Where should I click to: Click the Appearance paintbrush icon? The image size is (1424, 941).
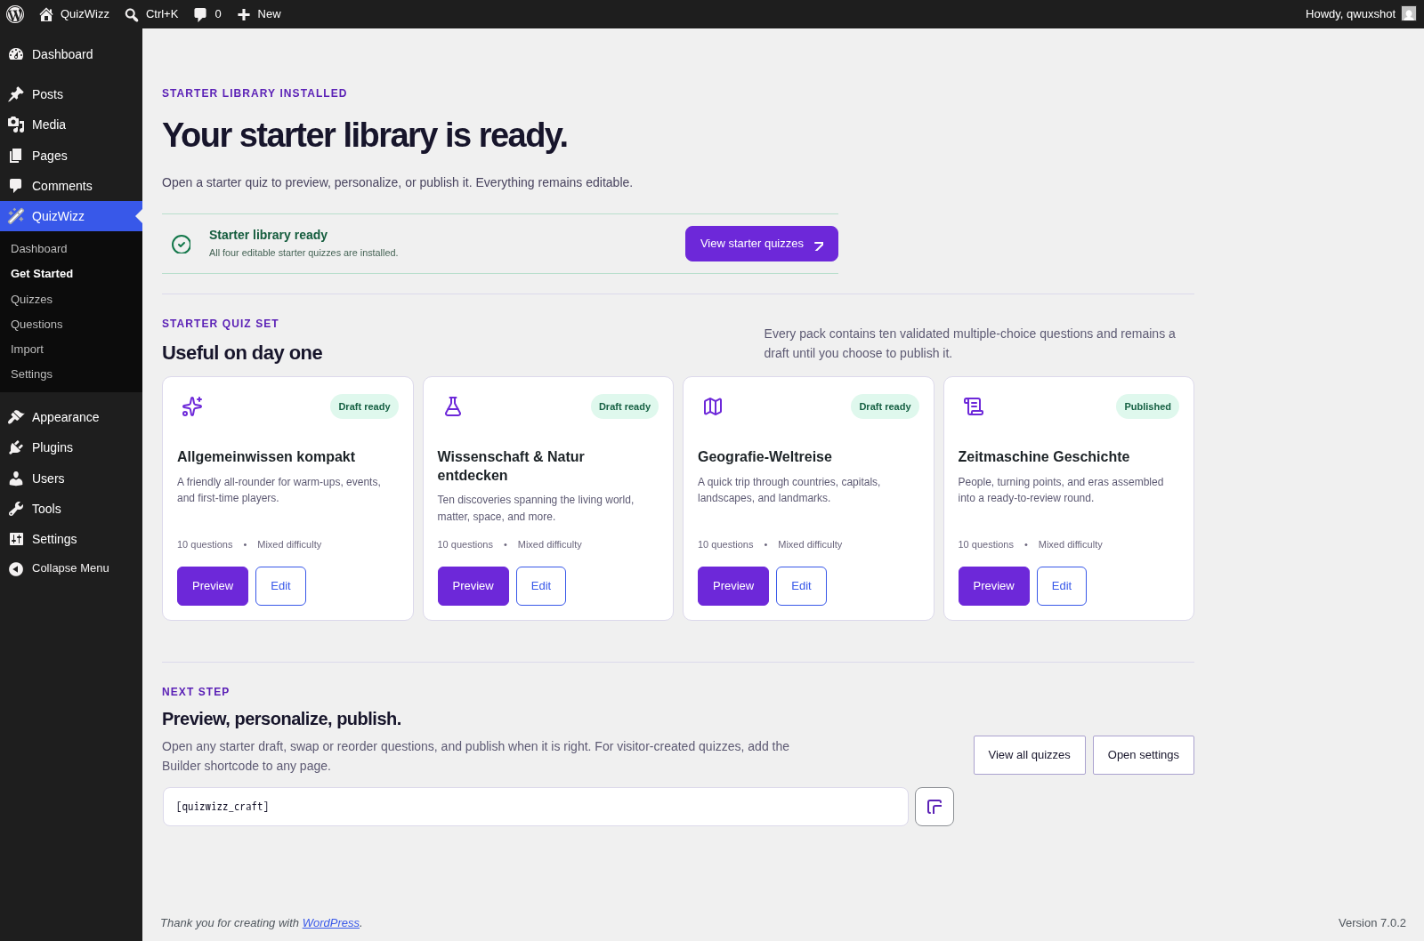[x=16, y=417]
